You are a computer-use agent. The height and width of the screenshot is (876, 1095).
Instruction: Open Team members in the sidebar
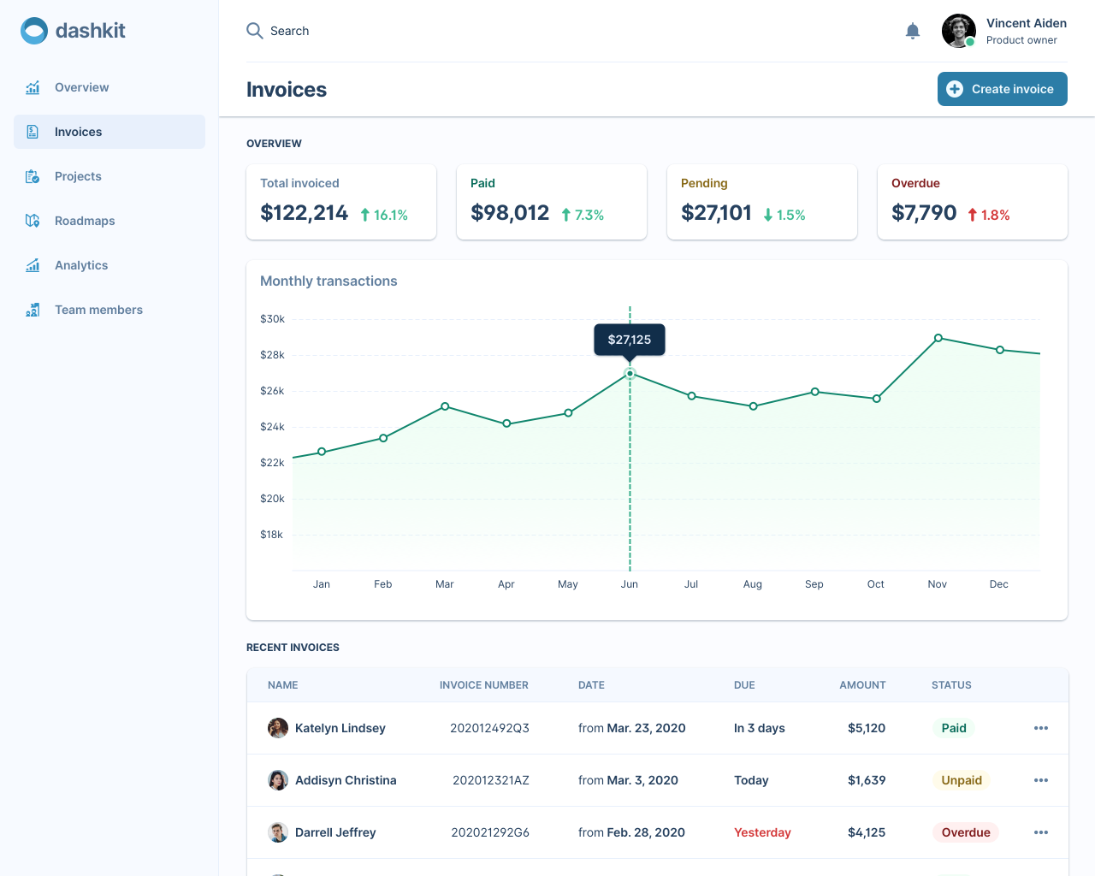(109, 310)
